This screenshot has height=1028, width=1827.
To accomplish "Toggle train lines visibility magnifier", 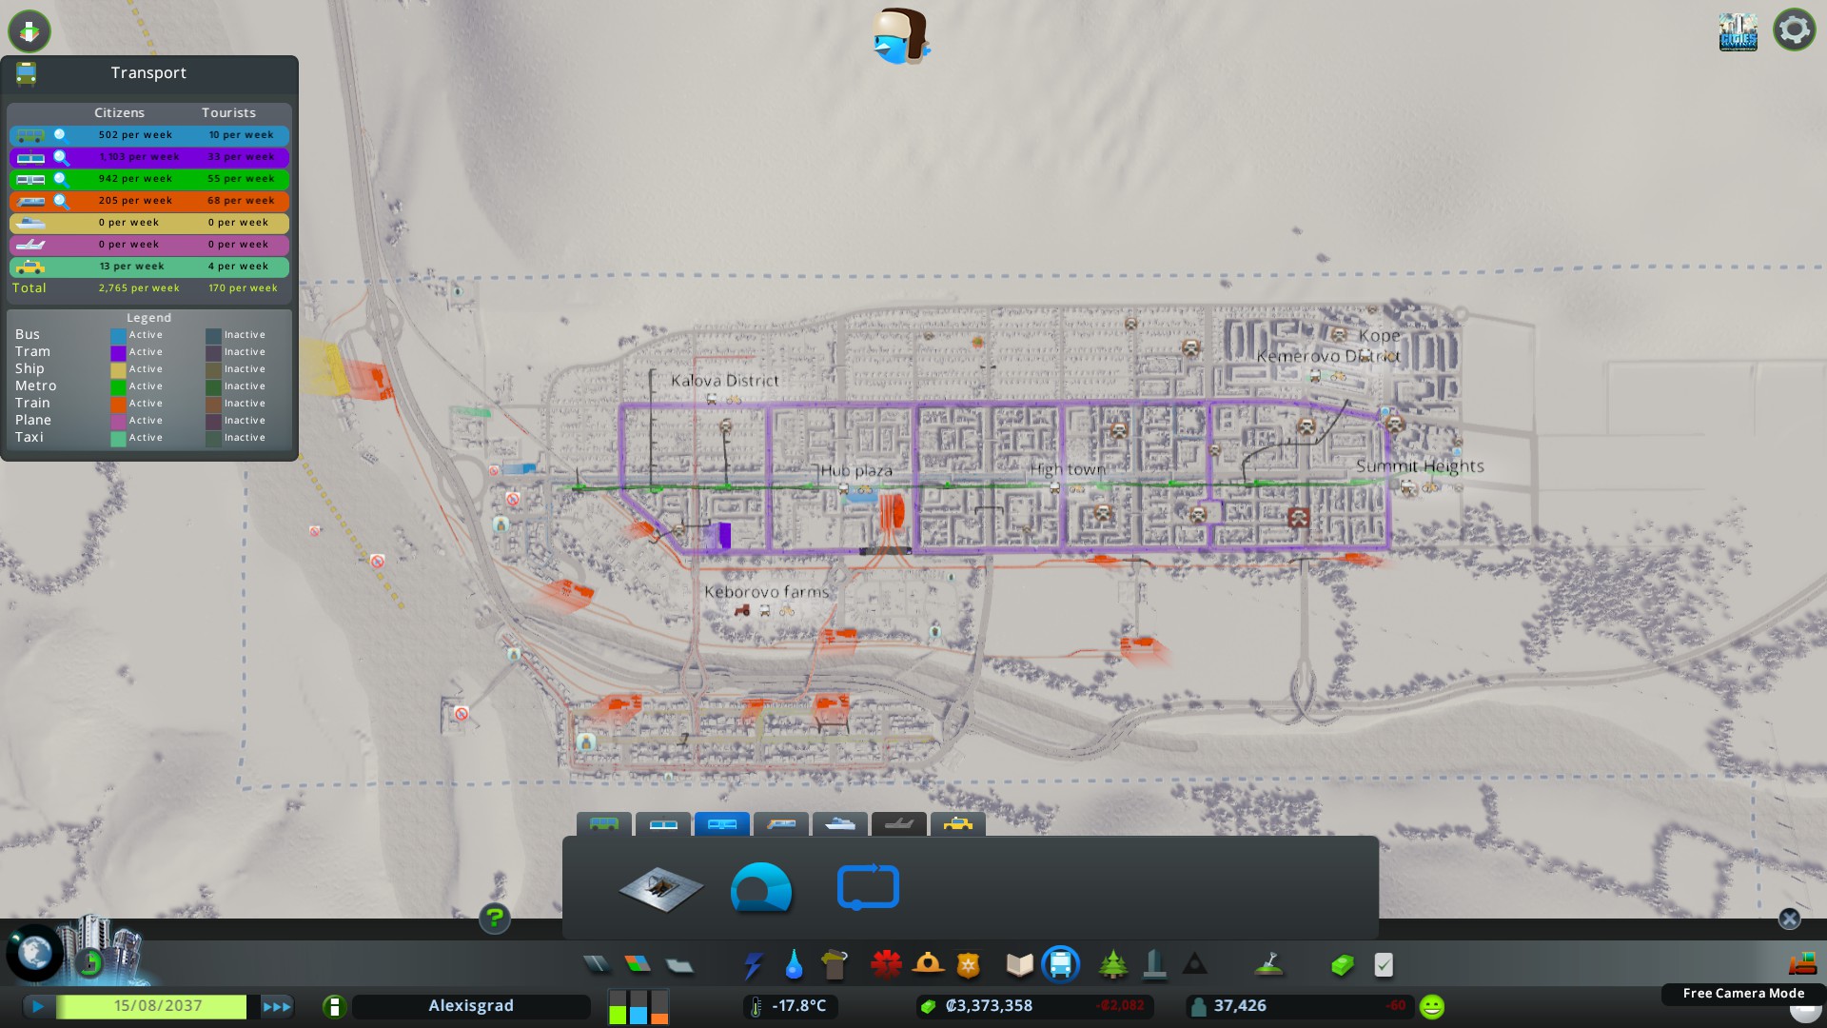I will click(x=61, y=201).
